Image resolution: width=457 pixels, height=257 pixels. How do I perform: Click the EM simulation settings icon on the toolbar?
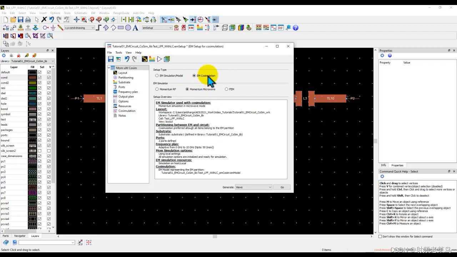coord(176,27)
